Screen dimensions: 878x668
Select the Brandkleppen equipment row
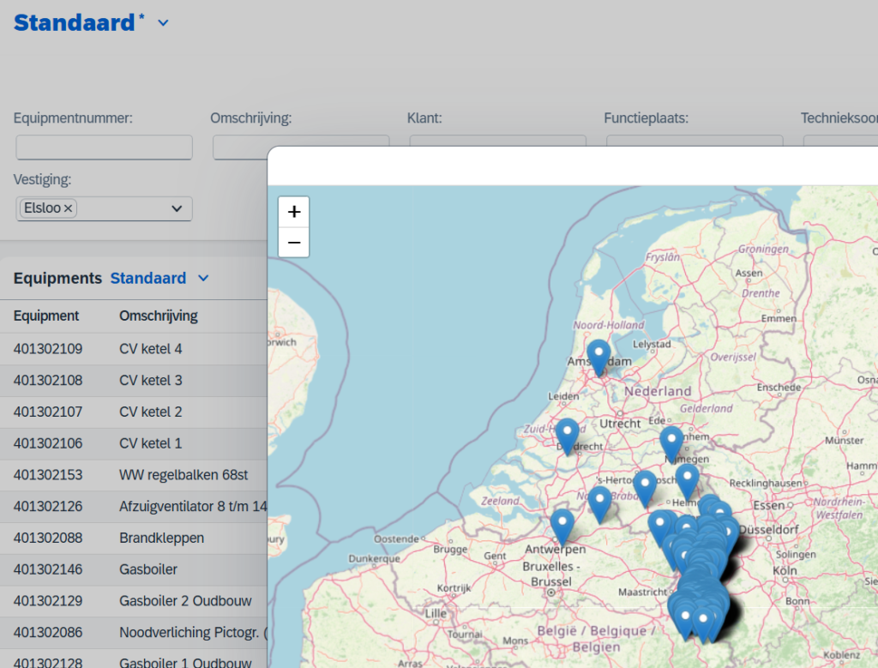click(161, 538)
